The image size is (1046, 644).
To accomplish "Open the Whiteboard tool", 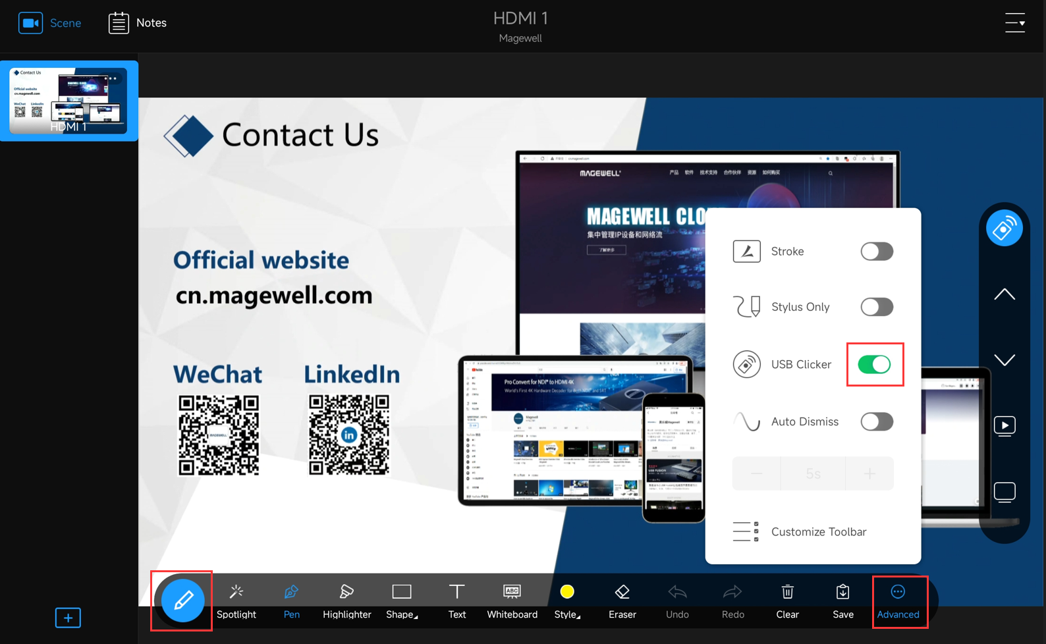I will pyautogui.click(x=512, y=602).
